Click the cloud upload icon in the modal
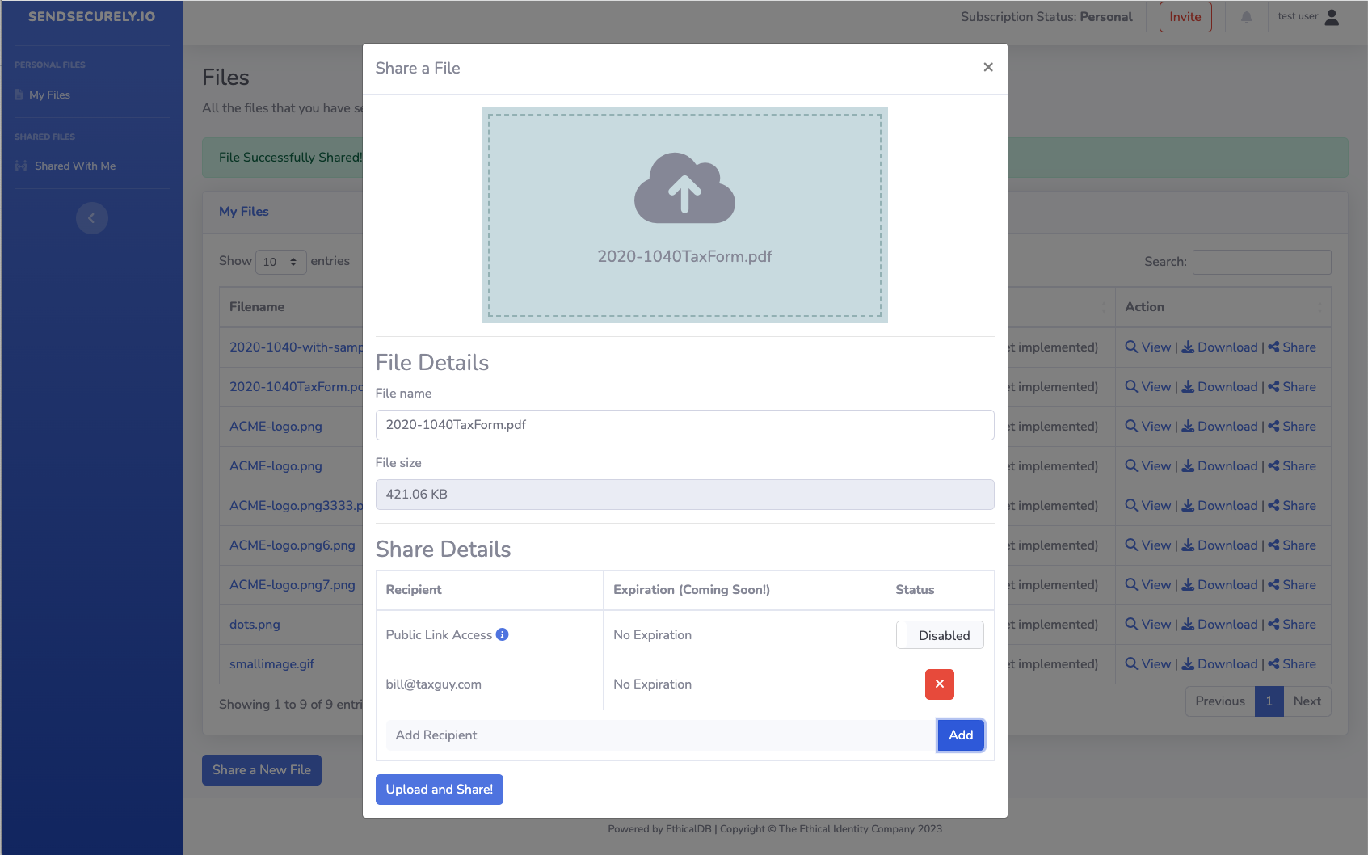Viewport: 1368px width, 855px height. coord(684,190)
